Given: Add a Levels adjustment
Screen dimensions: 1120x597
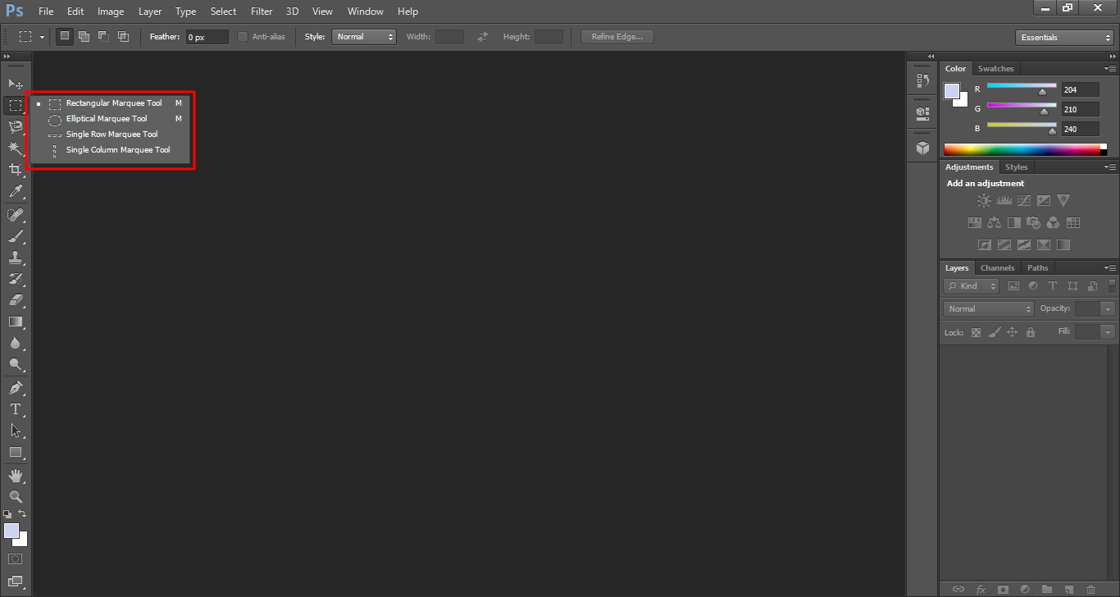Looking at the screenshot, I should point(1004,200).
